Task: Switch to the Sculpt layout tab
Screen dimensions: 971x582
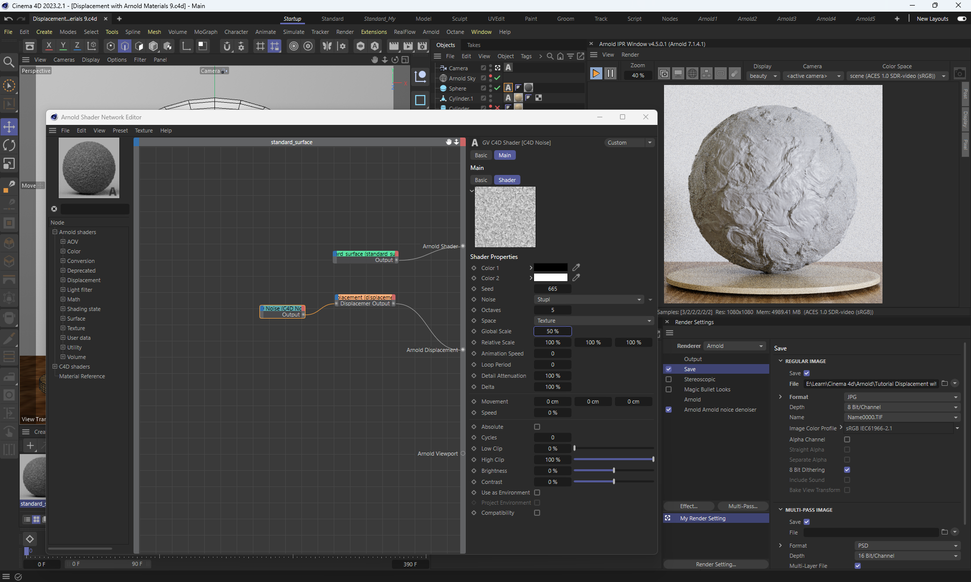Action: tap(459, 19)
